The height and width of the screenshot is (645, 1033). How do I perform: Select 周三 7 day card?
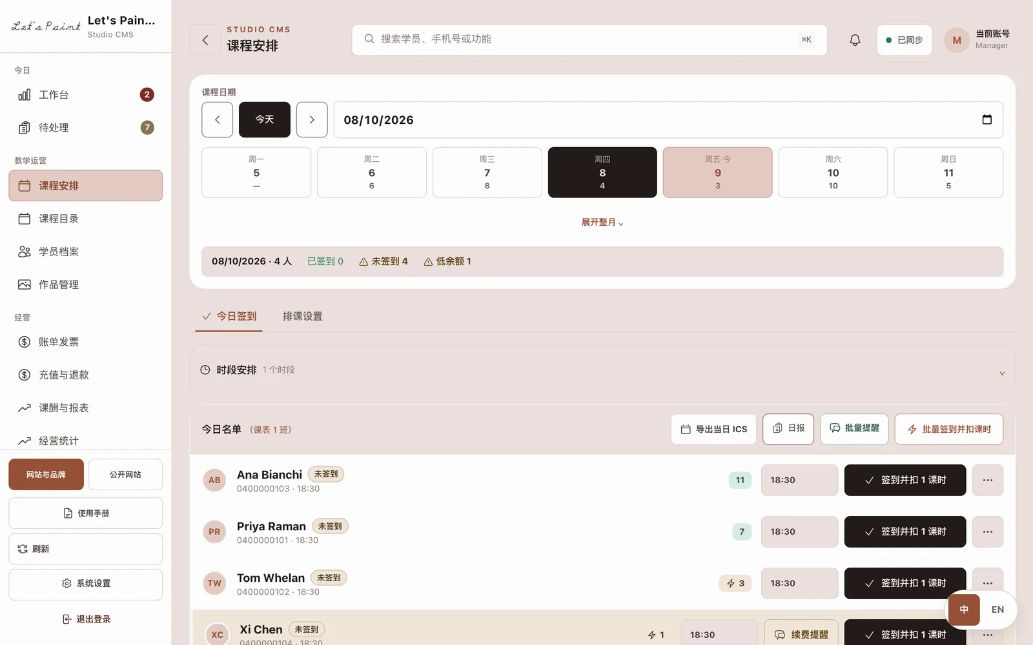pyautogui.click(x=487, y=172)
